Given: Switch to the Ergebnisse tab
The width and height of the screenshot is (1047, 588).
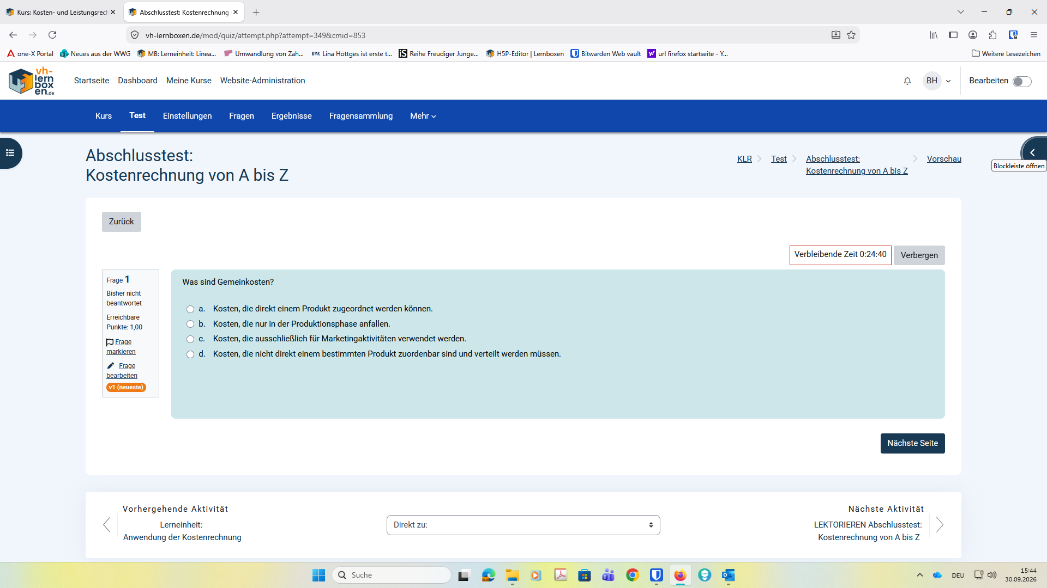Looking at the screenshot, I should [292, 116].
